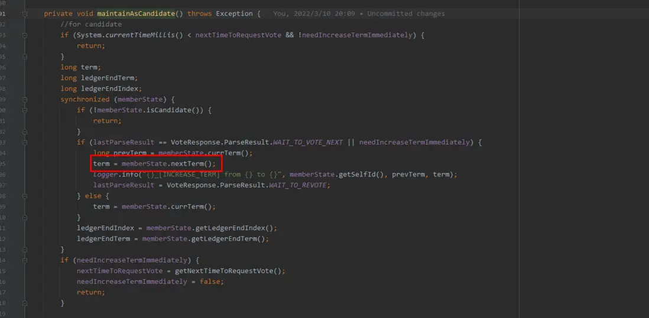This screenshot has height=318, width=649.
Task: Click 'throws' keyword in method signature
Action: tap(200, 14)
